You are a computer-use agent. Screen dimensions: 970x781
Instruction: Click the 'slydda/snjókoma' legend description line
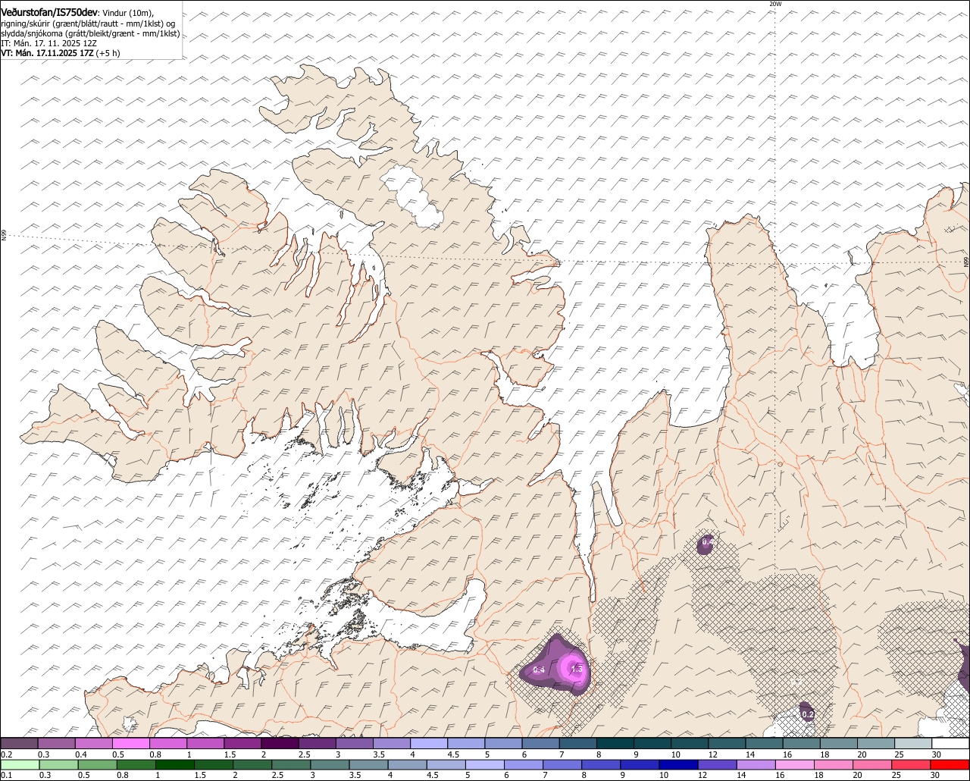point(90,33)
